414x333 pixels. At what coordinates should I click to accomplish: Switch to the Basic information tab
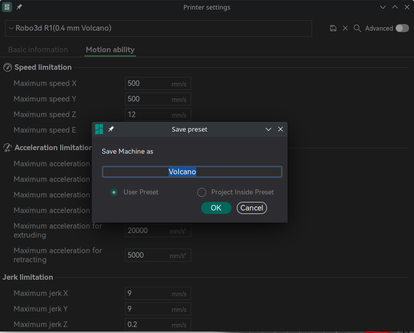[x=38, y=50]
